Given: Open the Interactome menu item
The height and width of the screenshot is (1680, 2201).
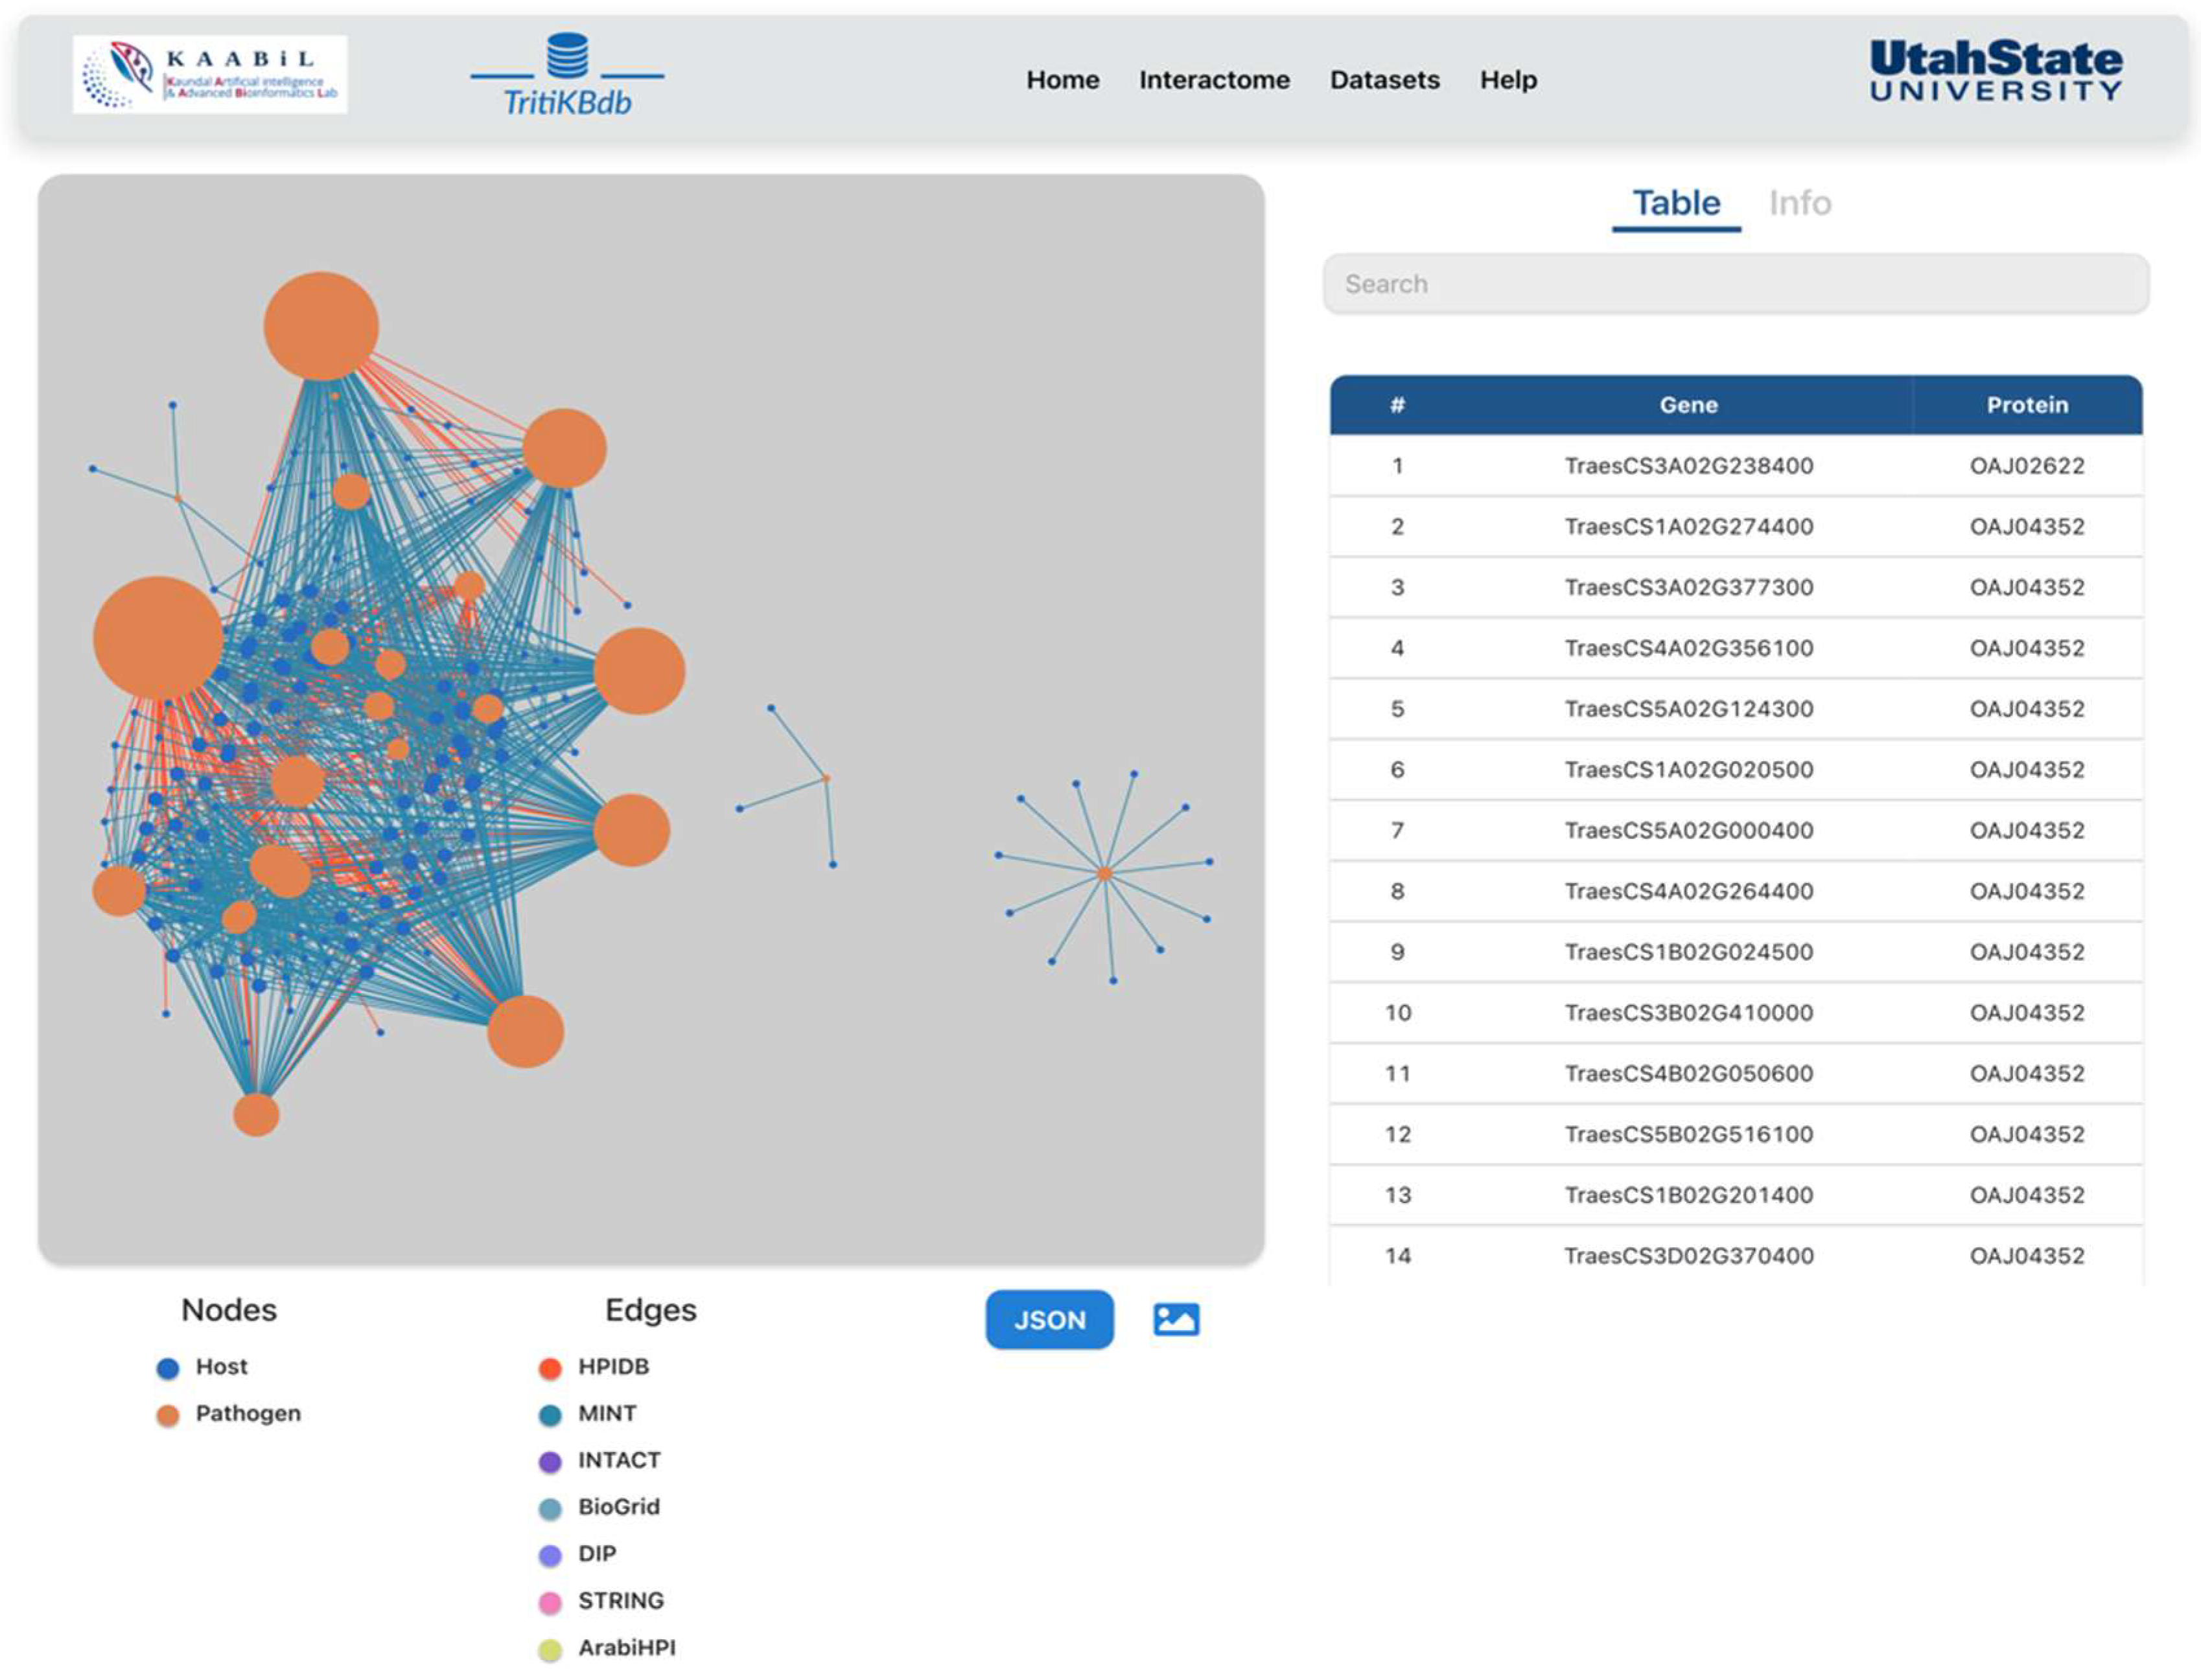Looking at the screenshot, I should point(1213,80).
